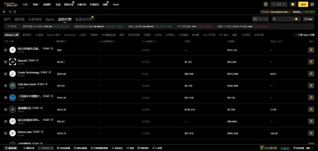Toggle favorite star for SOXLB row
The image size is (318, 151).
pyautogui.click(x=6, y=97)
